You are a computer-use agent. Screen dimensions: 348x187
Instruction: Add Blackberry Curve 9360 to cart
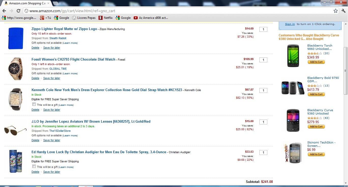pyautogui.click(x=316, y=126)
